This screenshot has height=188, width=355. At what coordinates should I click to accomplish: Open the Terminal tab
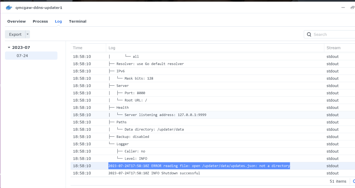coord(78,21)
